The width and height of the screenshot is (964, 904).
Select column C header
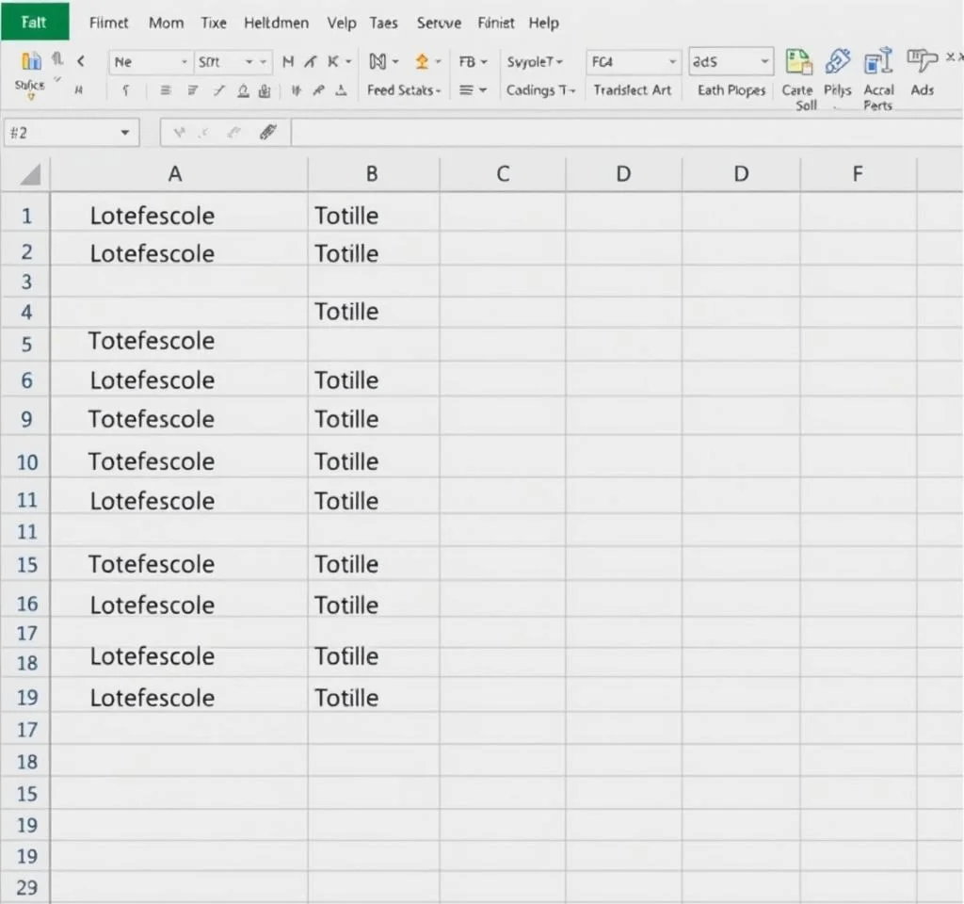coord(503,174)
